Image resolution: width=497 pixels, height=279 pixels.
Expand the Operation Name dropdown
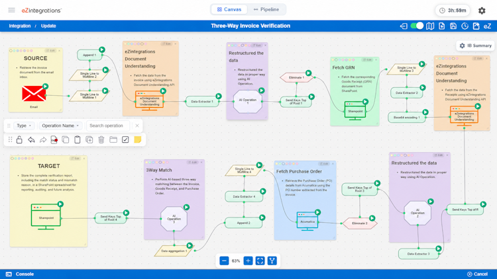point(60,126)
